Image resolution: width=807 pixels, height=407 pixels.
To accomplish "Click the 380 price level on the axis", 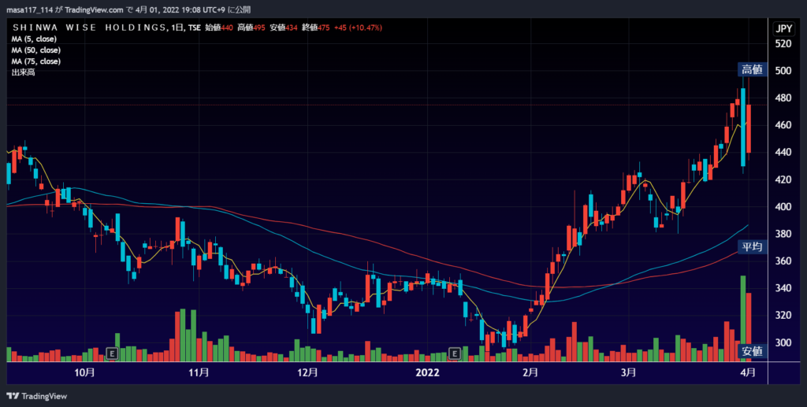I will point(783,234).
